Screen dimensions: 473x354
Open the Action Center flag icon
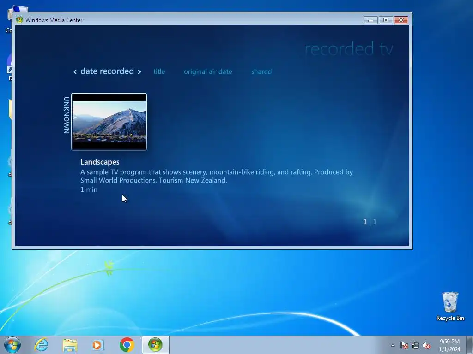(x=404, y=345)
